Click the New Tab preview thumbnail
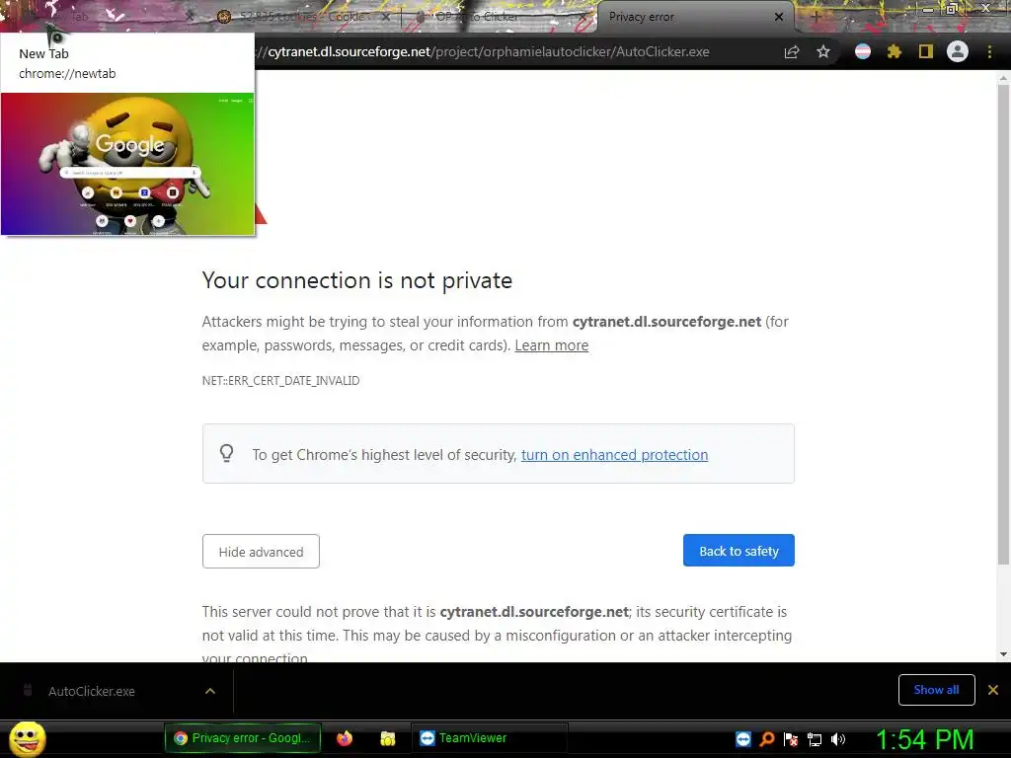 point(127,164)
